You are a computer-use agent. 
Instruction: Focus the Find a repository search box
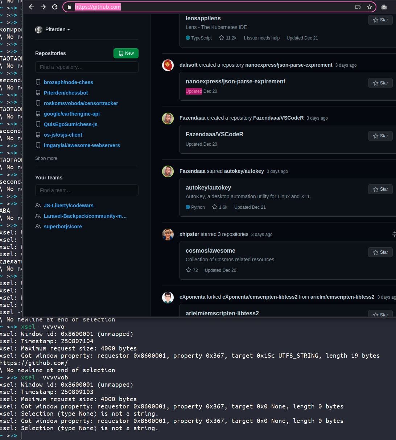tap(87, 67)
